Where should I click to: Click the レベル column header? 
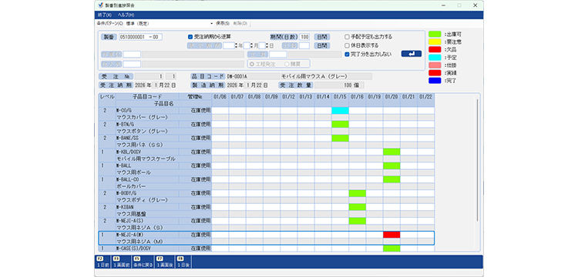(x=107, y=97)
